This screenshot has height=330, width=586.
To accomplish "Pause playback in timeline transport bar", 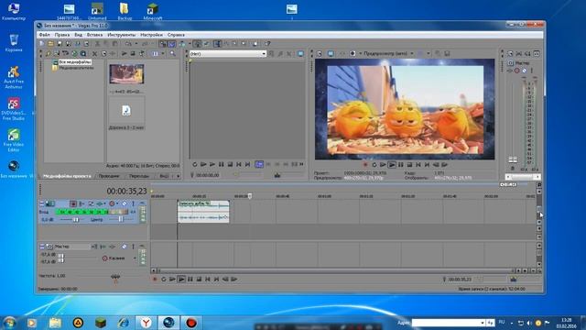I will click(x=190, y=279).
